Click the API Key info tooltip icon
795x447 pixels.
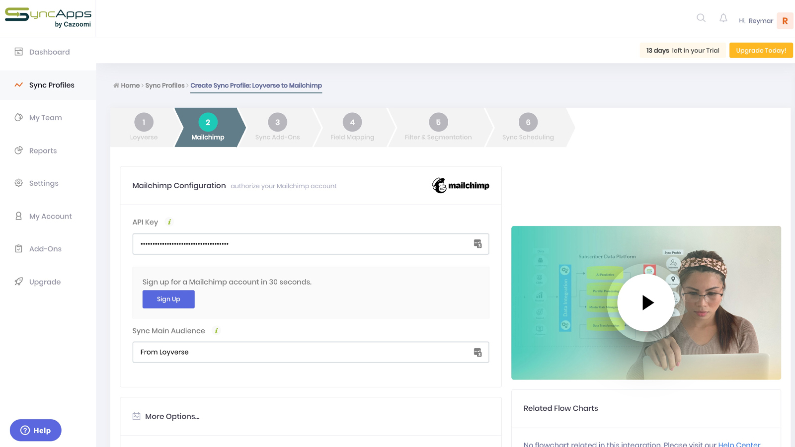coord(169,222)
